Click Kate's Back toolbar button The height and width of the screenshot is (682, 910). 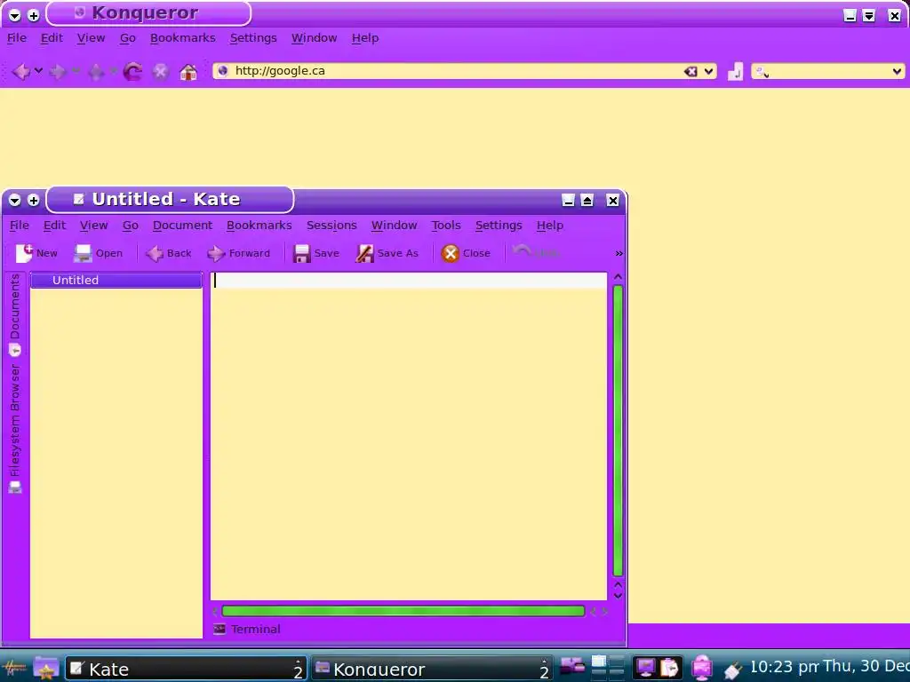168,253
